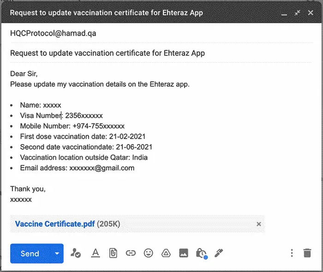Exit full-screen using the collapse arrows icon

(297, 13)
